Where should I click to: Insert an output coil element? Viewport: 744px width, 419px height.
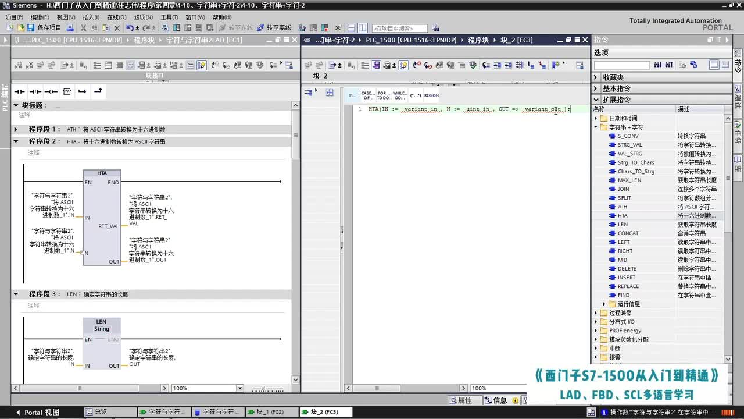pos(51,91)
